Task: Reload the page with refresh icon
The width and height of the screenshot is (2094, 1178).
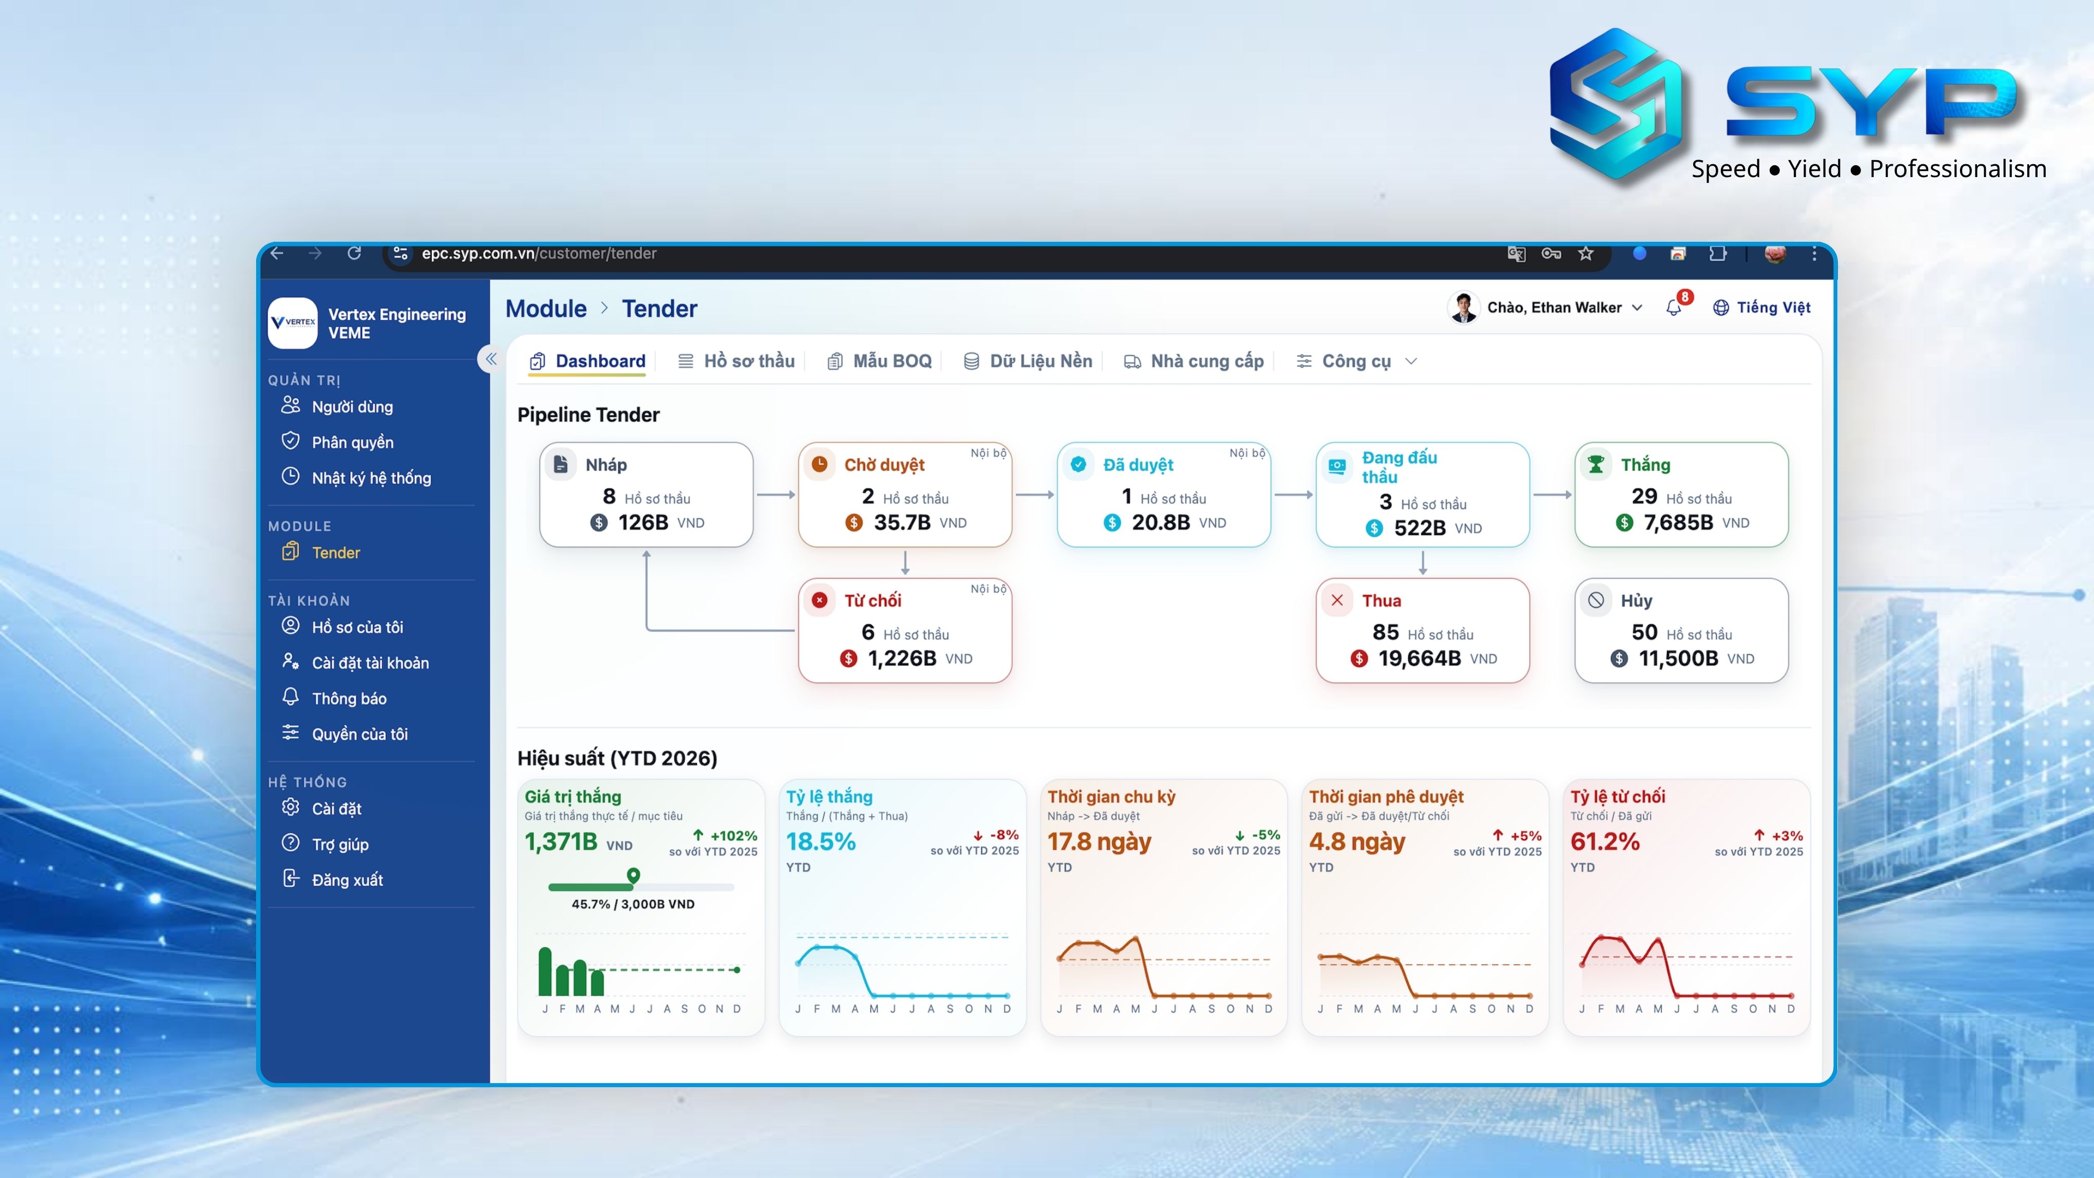Action: 355,253
